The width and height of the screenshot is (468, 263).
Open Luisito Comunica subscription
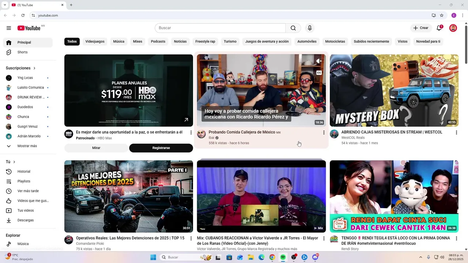(x=28, y=88)
